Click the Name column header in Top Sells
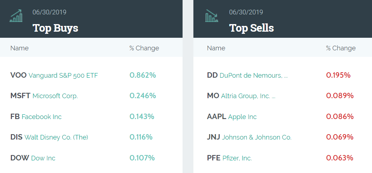 [x=216, y=48]
